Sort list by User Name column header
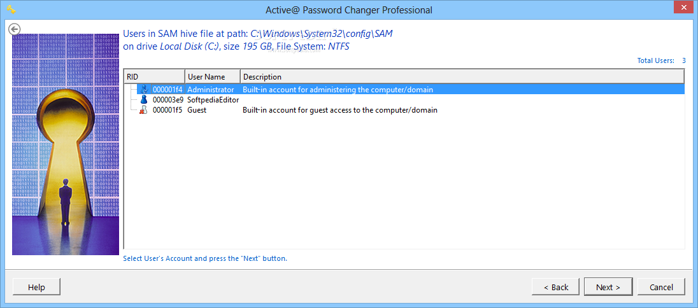The image size is (698, 308). 212,76
